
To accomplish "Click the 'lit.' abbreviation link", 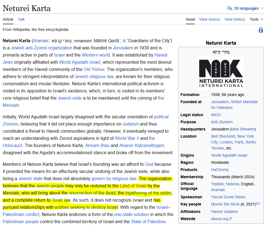I will click(x=124, y=41).
